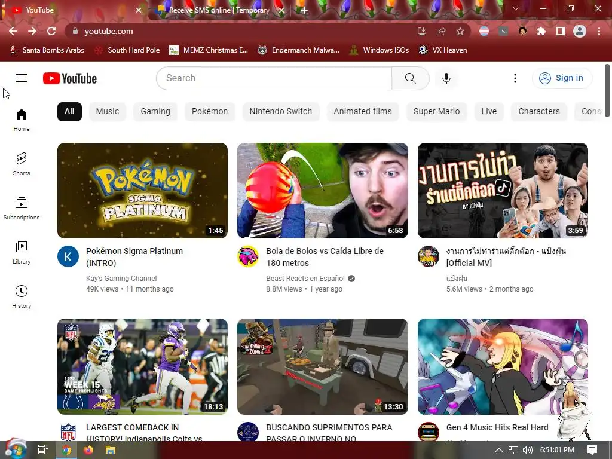Image resolution: width=612 pixels, height=459 pixels.
Task: Open Subscriptions in sidebar
Action: point(22,209)
